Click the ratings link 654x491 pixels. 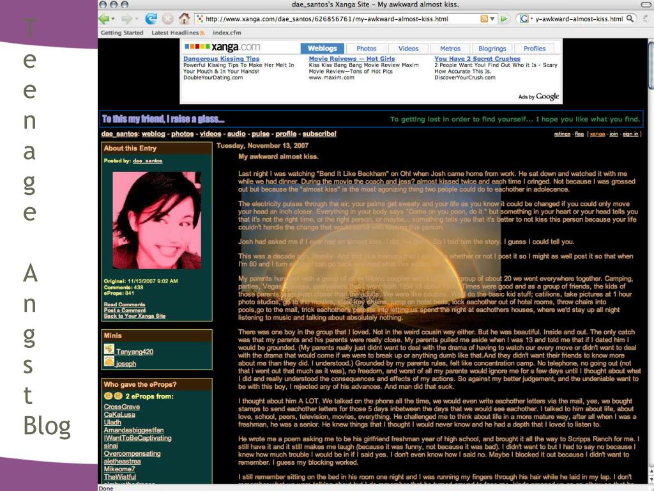(x=562, y=134)
